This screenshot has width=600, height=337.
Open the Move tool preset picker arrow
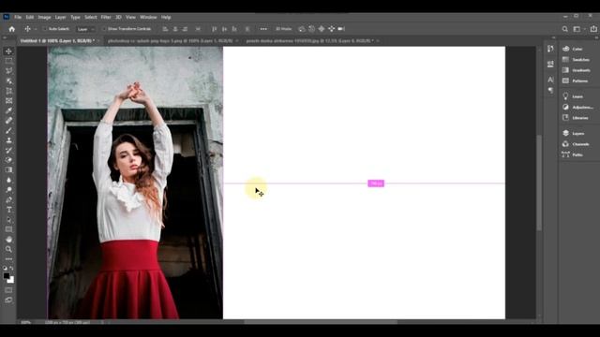36,29
